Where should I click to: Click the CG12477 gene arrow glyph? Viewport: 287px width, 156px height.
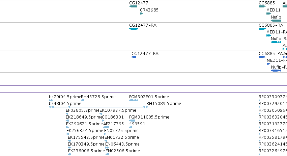tap(133, 6)
